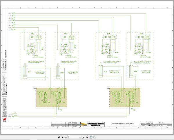Click the M 27 measuring point label
This screenshot has height=140, width=174.
tap(61, 110)
